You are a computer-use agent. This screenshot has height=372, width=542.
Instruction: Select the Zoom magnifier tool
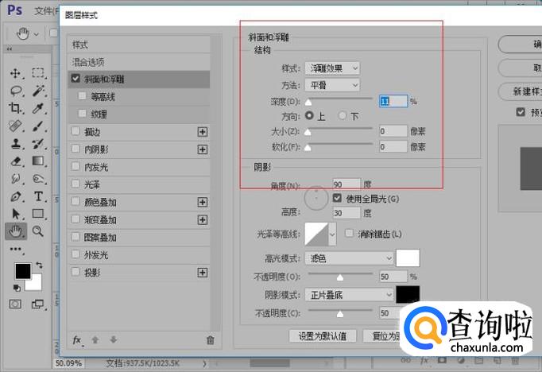point(37,231)
